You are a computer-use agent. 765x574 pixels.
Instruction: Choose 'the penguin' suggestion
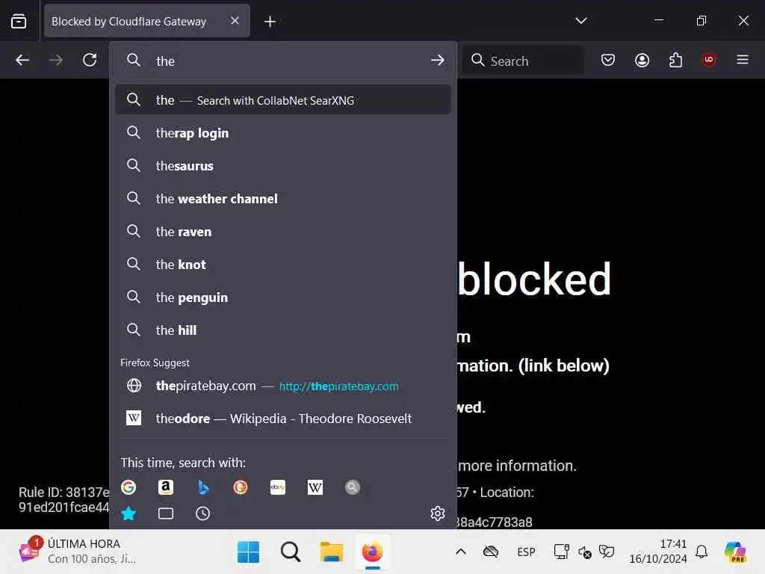[x=283, y=297]
